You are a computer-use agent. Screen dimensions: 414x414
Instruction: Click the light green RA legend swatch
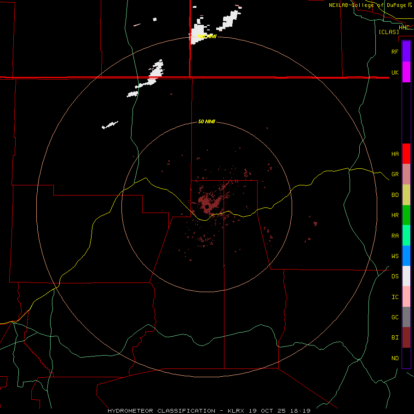pyautogui.click(x=406, y=236)
